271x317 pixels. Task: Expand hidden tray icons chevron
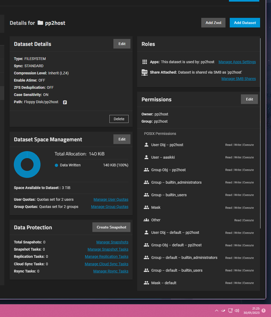coord(217,311)
